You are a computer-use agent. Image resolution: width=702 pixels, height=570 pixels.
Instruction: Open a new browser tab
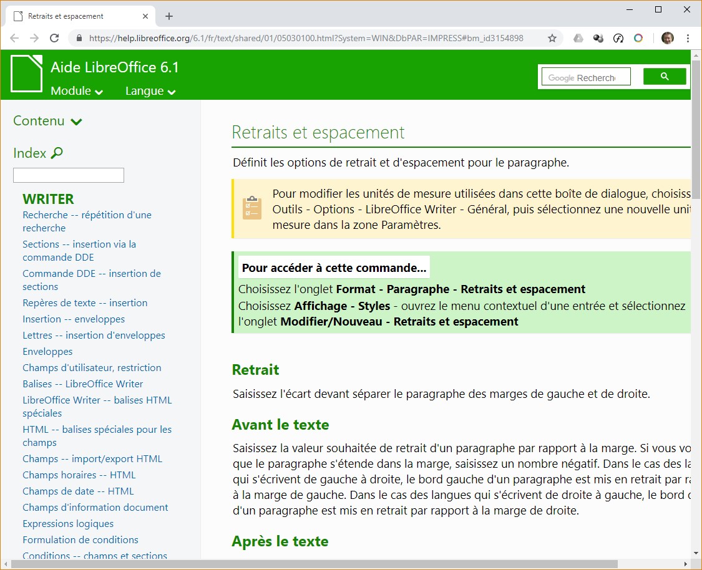click(168, 16)
